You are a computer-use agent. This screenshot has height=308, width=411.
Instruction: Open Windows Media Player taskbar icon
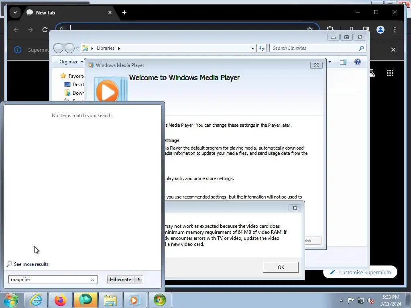pos(135,300)
